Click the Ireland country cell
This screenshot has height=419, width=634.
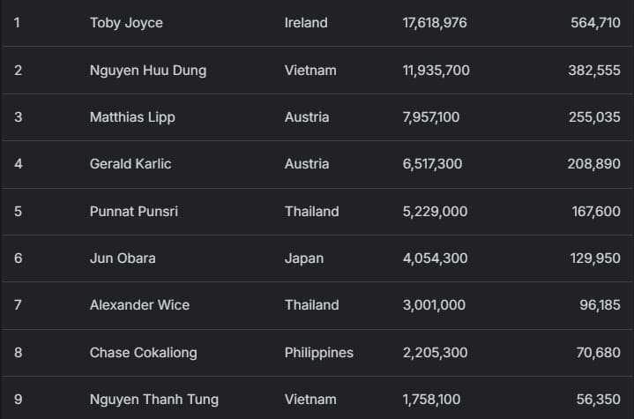coord(306,23)
